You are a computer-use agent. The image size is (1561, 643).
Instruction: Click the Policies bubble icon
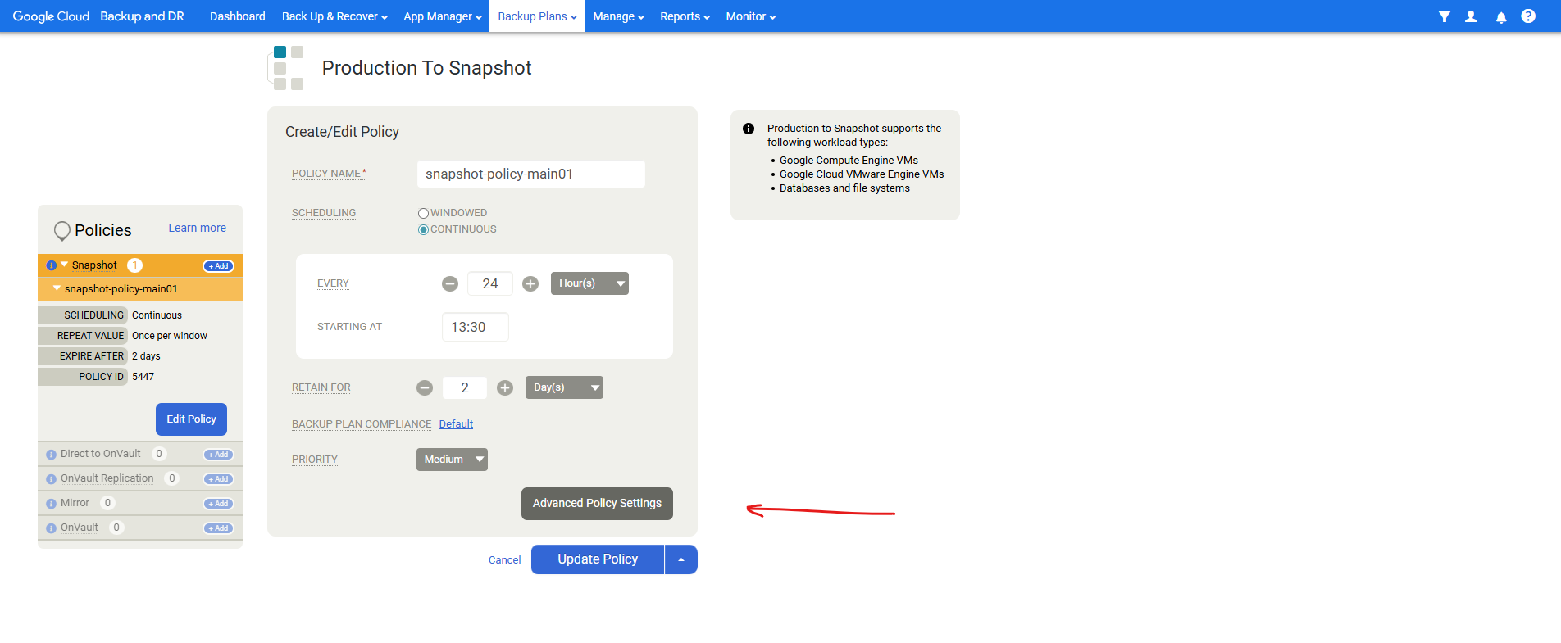61,231
